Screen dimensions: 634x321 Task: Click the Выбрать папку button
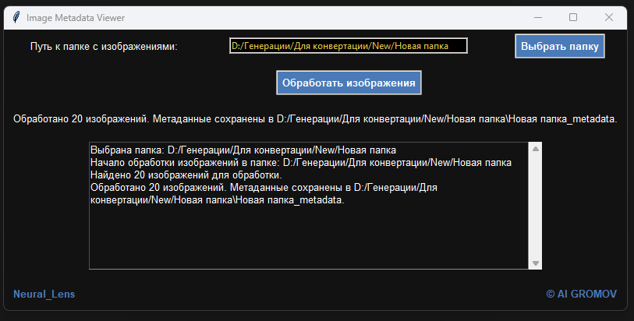(560, 46)
